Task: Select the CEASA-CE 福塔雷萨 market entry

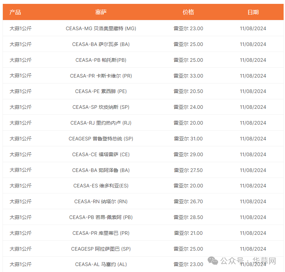Action: (x=101, y=154)
